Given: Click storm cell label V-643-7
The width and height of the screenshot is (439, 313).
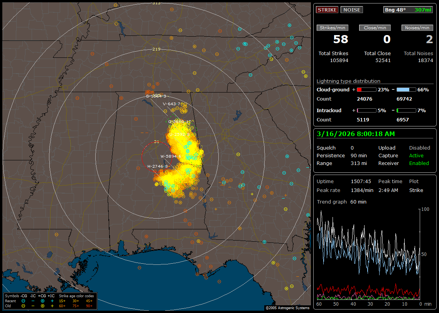Looking at the screenshot, I should pos(172,104).
